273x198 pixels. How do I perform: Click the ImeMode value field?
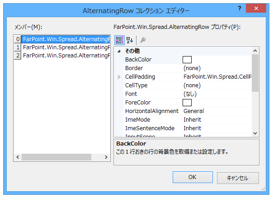click(x=216, y=120)
